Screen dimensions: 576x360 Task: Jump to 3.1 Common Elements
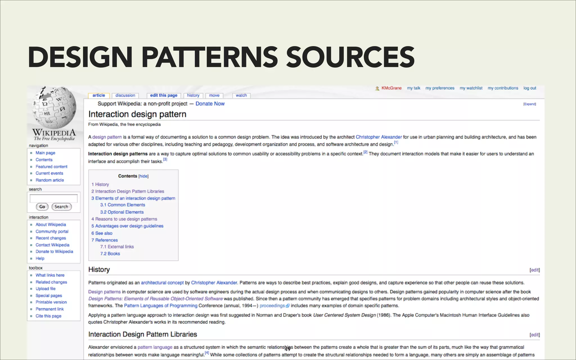click(123, 205)
